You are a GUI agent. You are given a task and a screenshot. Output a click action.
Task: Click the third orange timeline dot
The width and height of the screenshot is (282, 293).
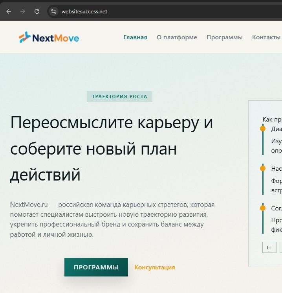tap(263, 208)
